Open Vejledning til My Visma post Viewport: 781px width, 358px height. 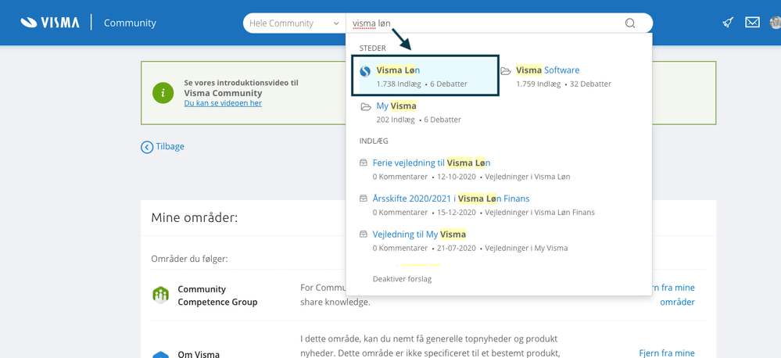[419, 234]
